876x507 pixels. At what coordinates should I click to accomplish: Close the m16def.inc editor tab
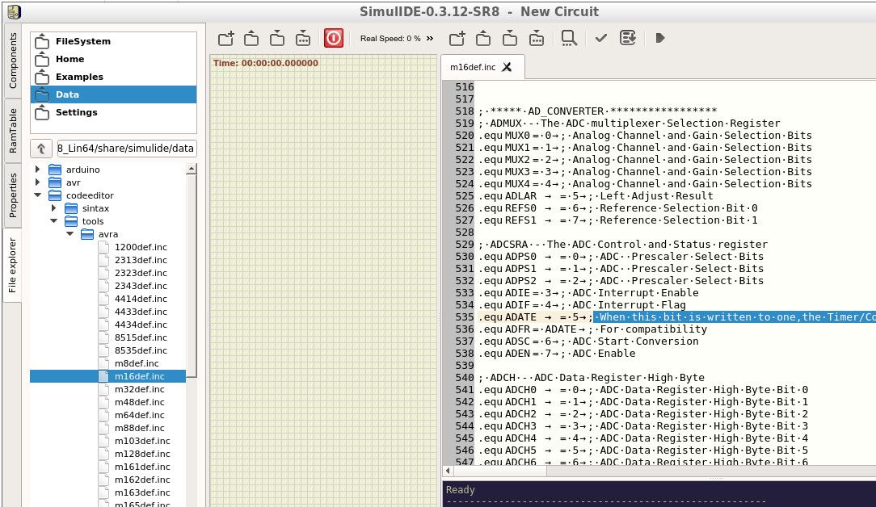pos(507,67)
